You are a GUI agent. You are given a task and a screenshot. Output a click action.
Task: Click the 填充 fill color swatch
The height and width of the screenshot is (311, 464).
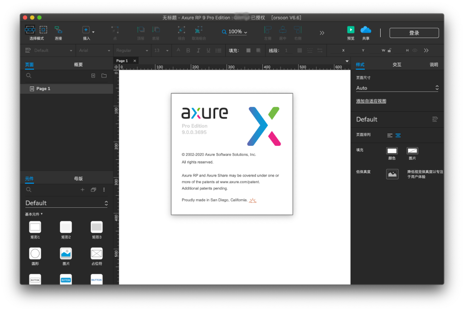point(248,50)
